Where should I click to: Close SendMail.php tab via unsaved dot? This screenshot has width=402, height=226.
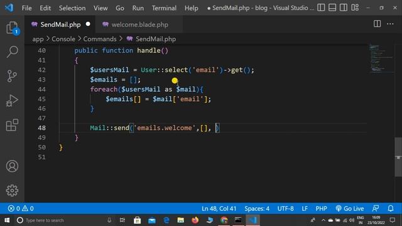pos(88,24)
